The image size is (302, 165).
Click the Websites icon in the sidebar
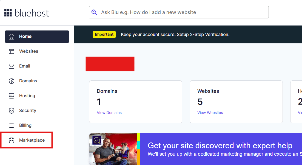point(12,51)
